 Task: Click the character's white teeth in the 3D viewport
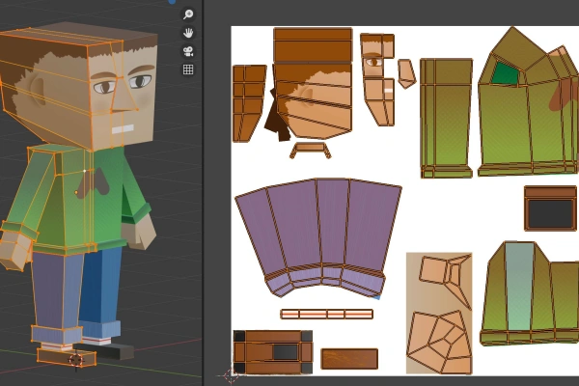[123, 129]
